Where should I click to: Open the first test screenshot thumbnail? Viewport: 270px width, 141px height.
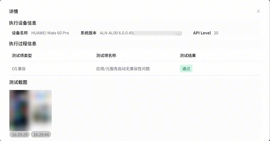[20, 110]
